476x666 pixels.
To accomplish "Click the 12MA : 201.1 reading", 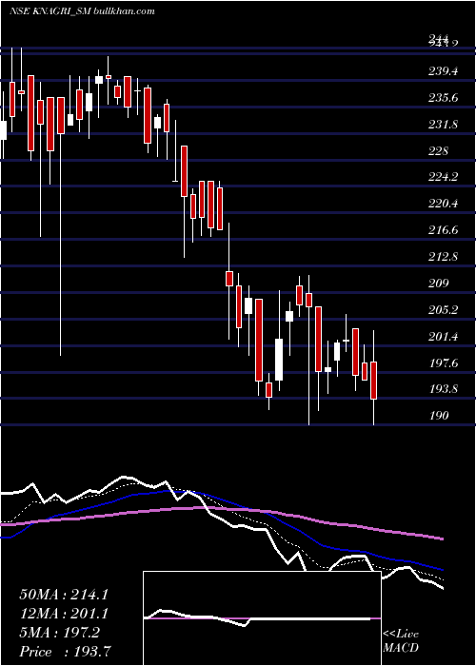I will point(64,614).
